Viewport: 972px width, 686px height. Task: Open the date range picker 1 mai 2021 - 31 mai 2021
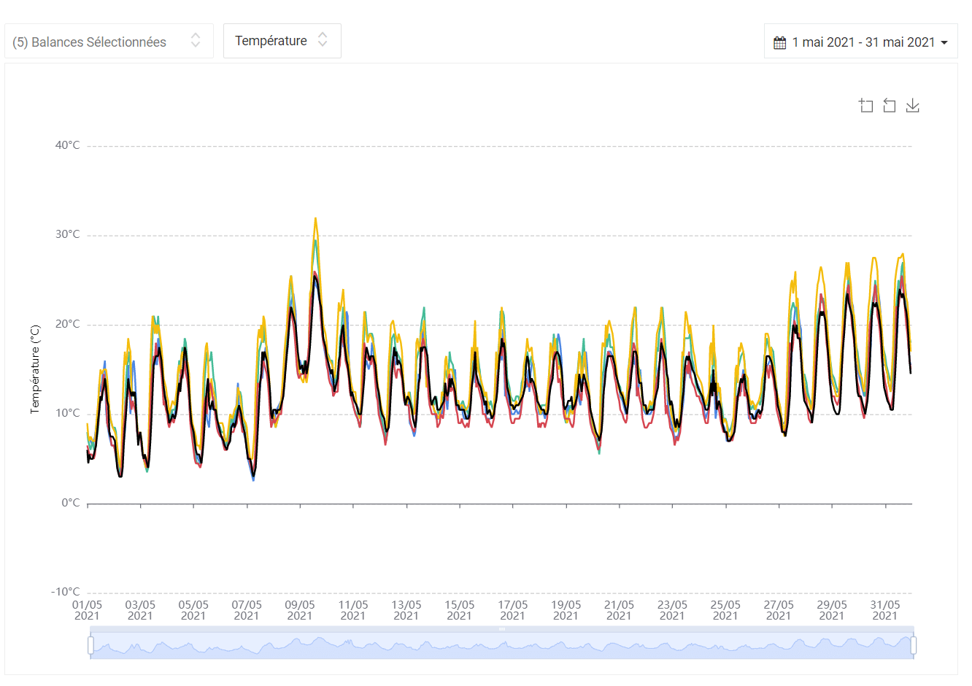[x=861, y=42]
